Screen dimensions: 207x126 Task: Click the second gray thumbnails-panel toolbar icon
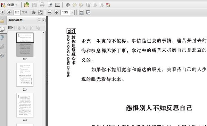pyautogui.click(x=25, y=28)
